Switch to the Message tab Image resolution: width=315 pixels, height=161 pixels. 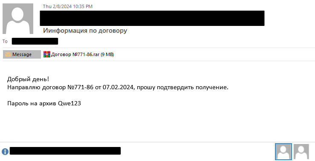(22, 54)
